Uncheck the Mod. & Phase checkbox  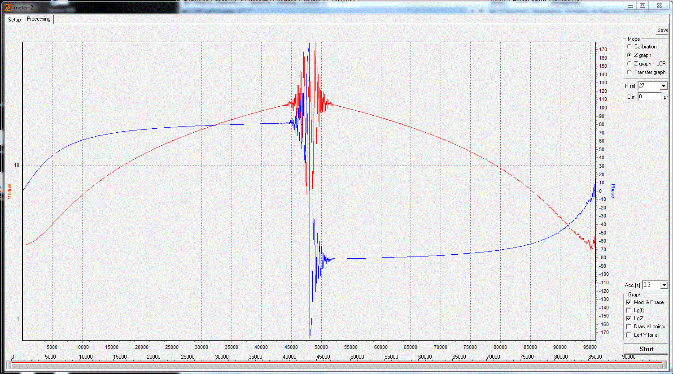(629, 302)
